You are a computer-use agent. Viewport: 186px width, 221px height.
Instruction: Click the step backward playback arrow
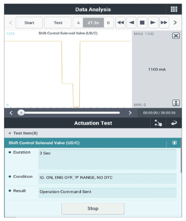[132, 23]
